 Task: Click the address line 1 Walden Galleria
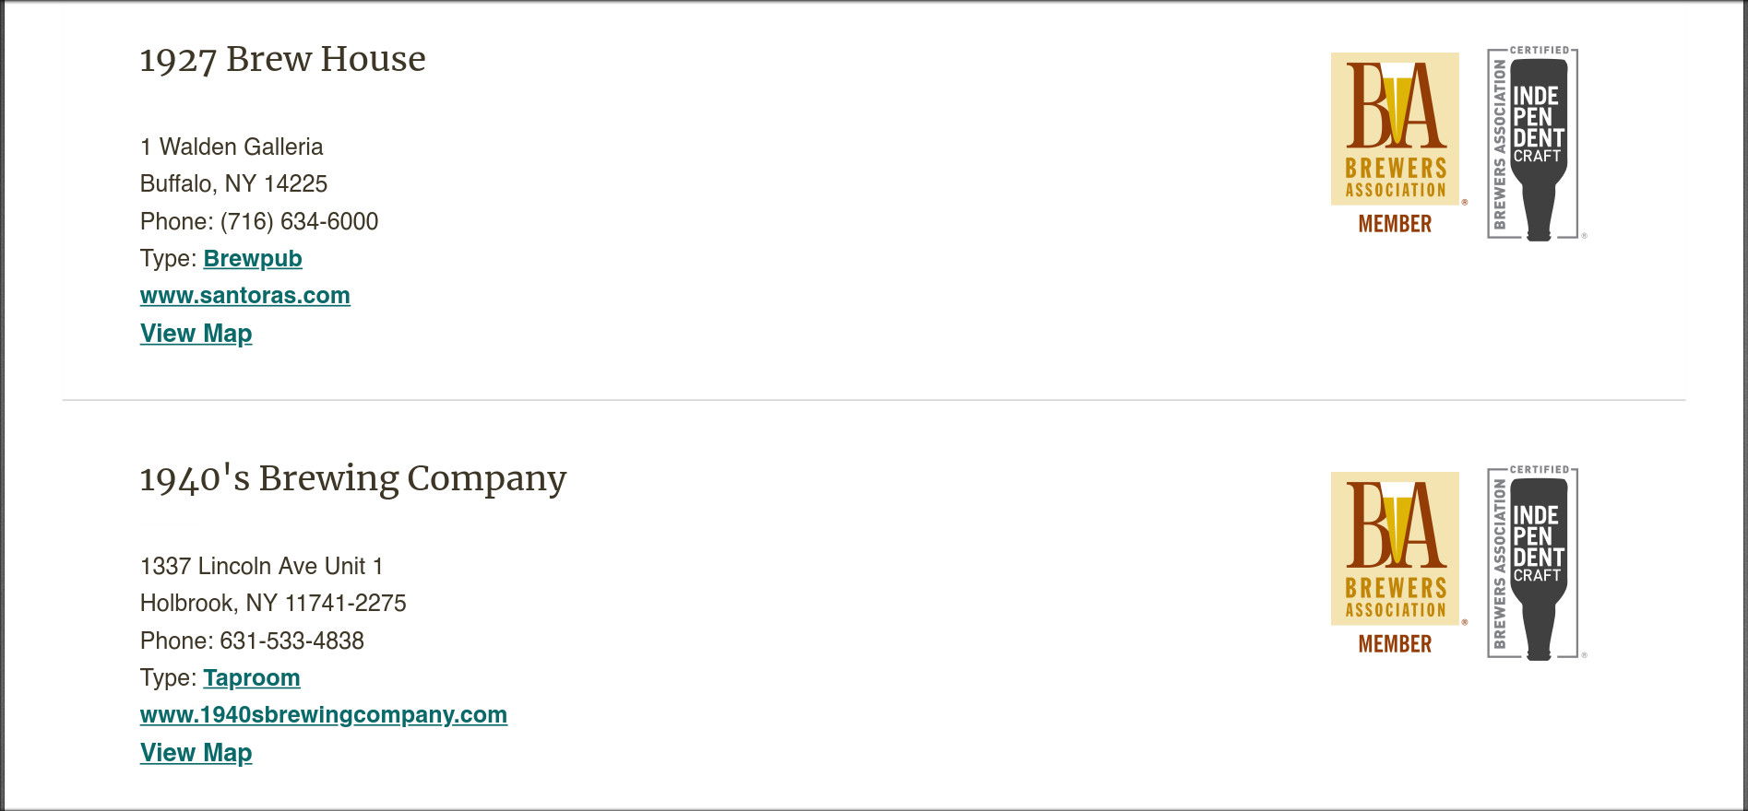coord(232,147)
